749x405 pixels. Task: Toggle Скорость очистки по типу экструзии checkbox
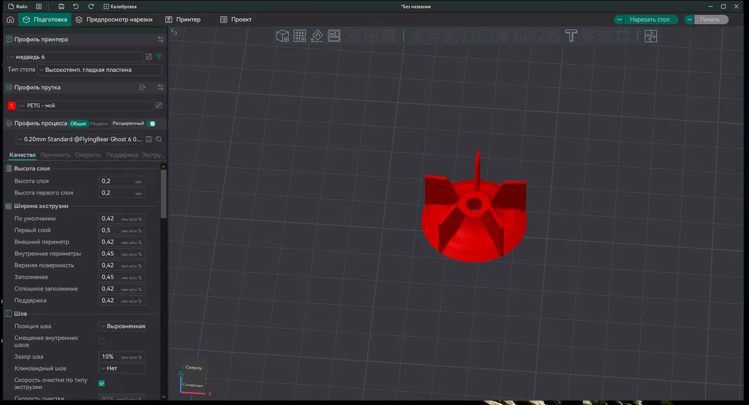pyautogui.click(x=101, y=383)
